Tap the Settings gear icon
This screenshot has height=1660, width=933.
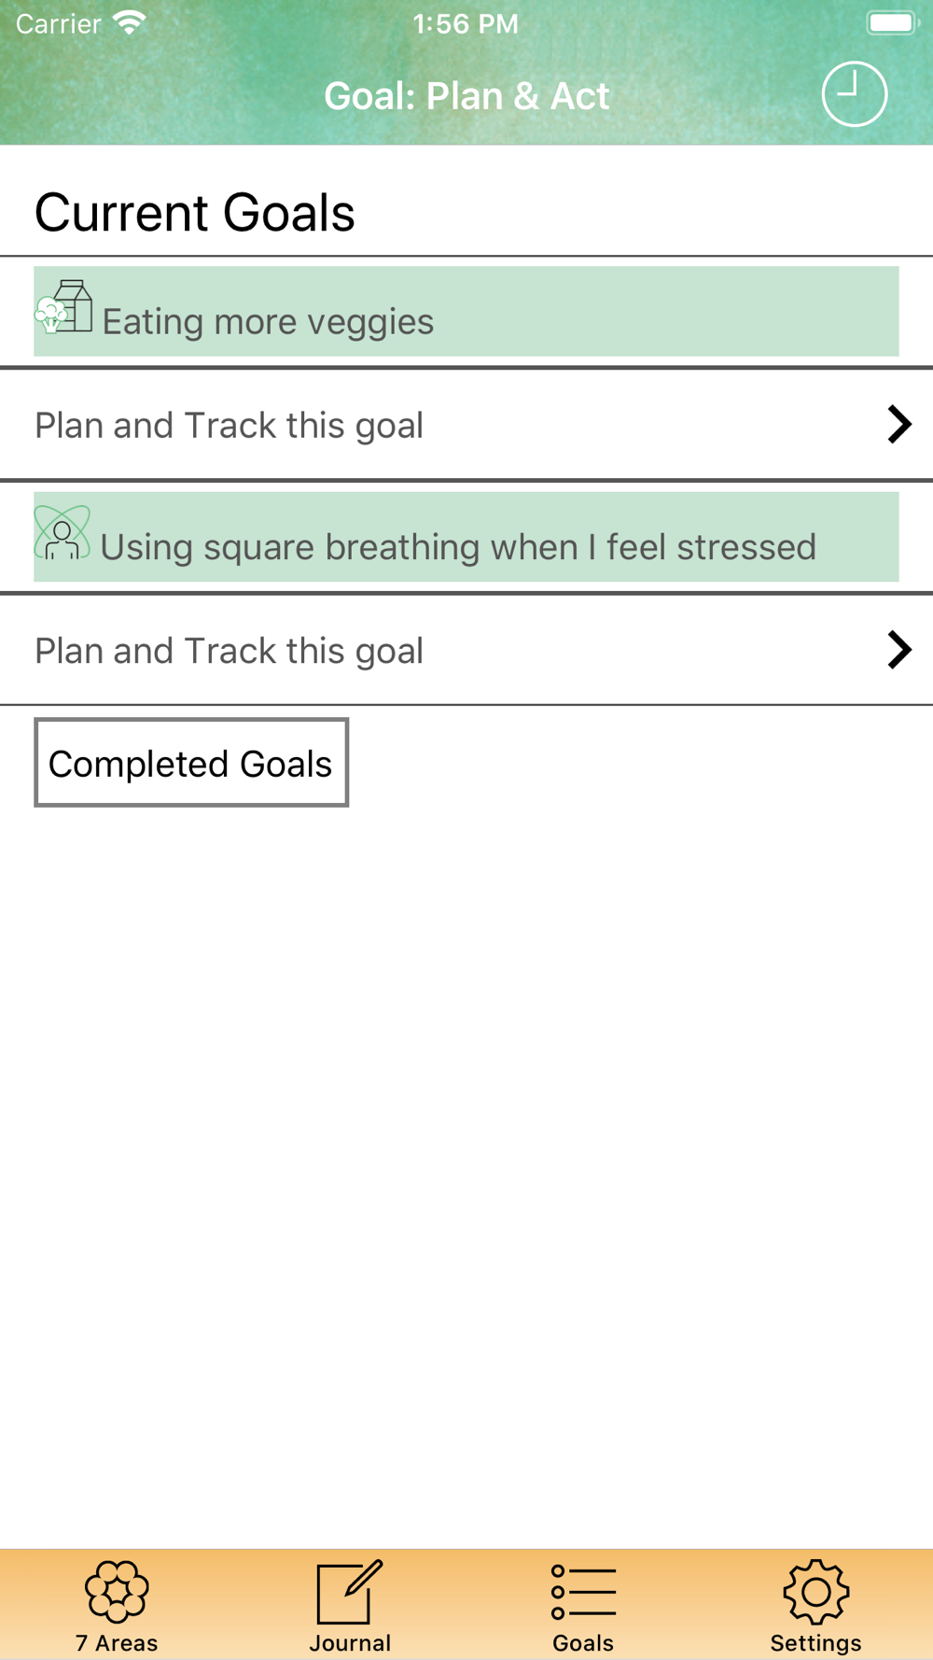pos(815,1591)
